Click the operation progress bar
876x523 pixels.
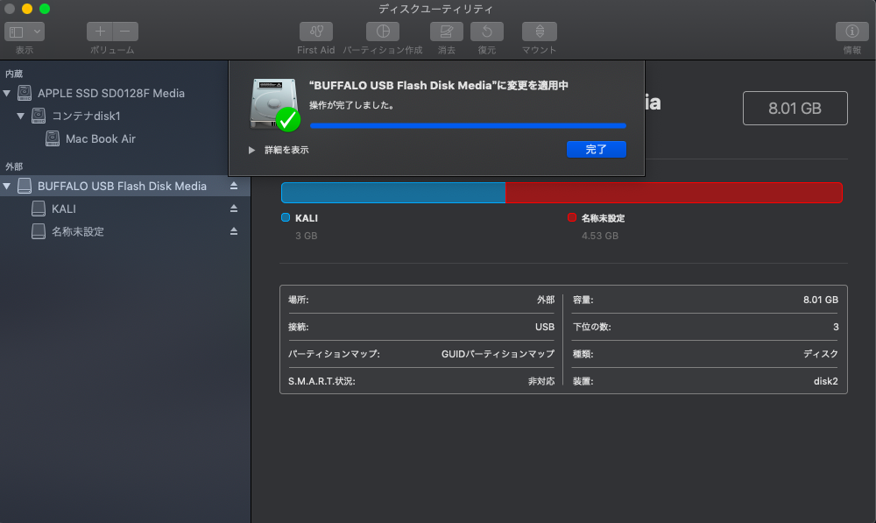(468, 126)
